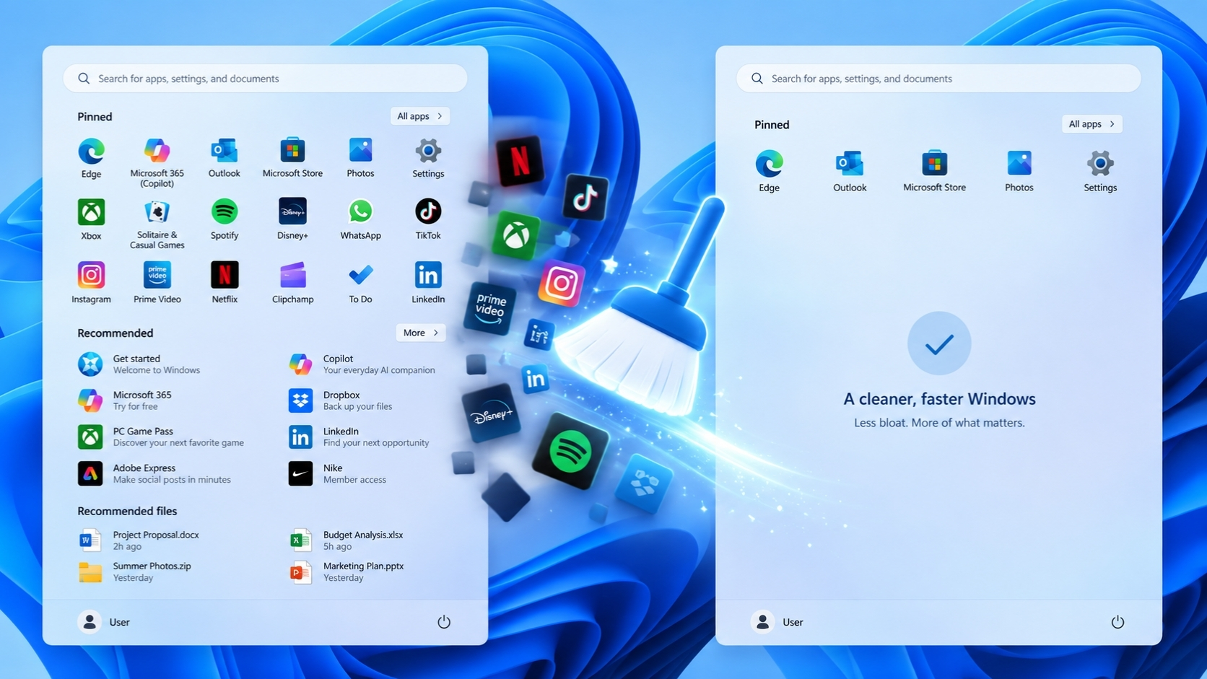This screenshot has height=679, width=1207.
Task: Open Outlook in the left Start menu
Action: 225,158
